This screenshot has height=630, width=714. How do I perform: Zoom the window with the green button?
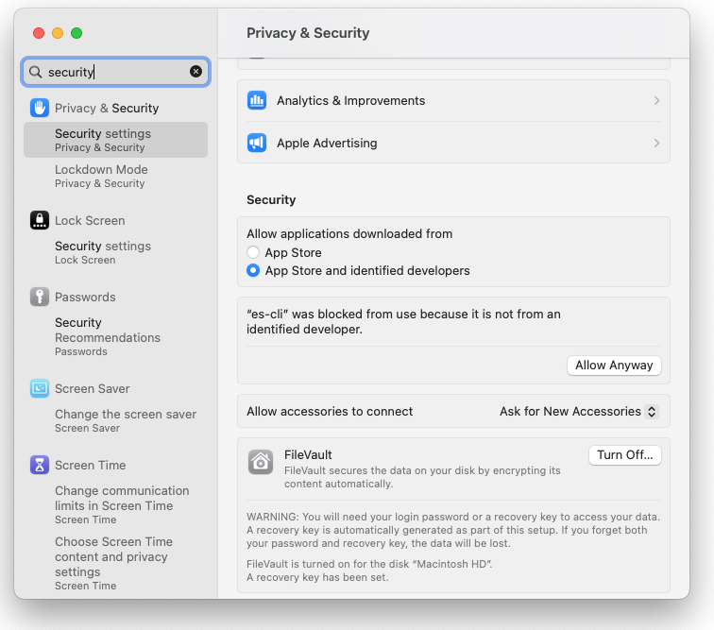76,33
